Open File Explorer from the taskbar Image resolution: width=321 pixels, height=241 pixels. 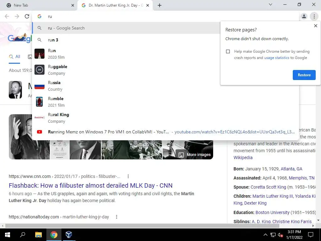click(38, 235)
